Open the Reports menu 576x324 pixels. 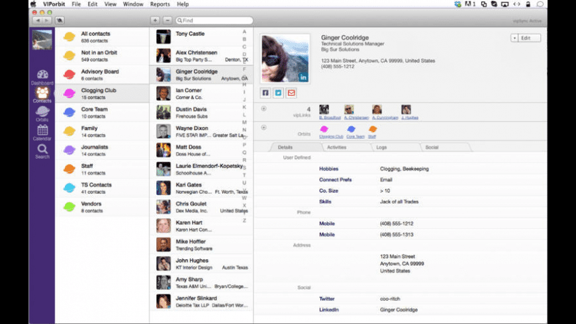click(160, 4)
